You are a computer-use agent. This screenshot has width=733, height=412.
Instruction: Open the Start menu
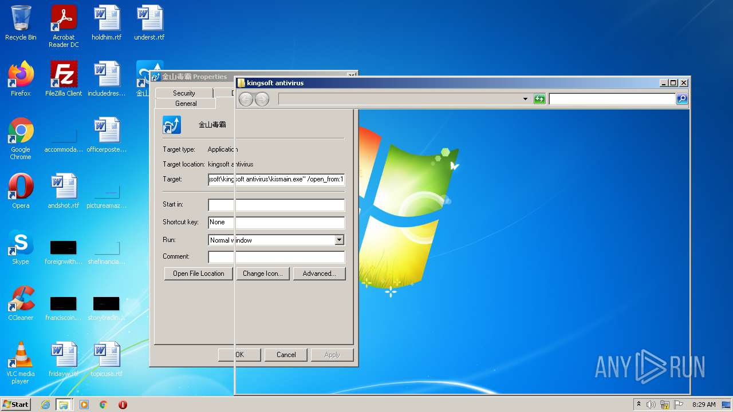point(16,405)
